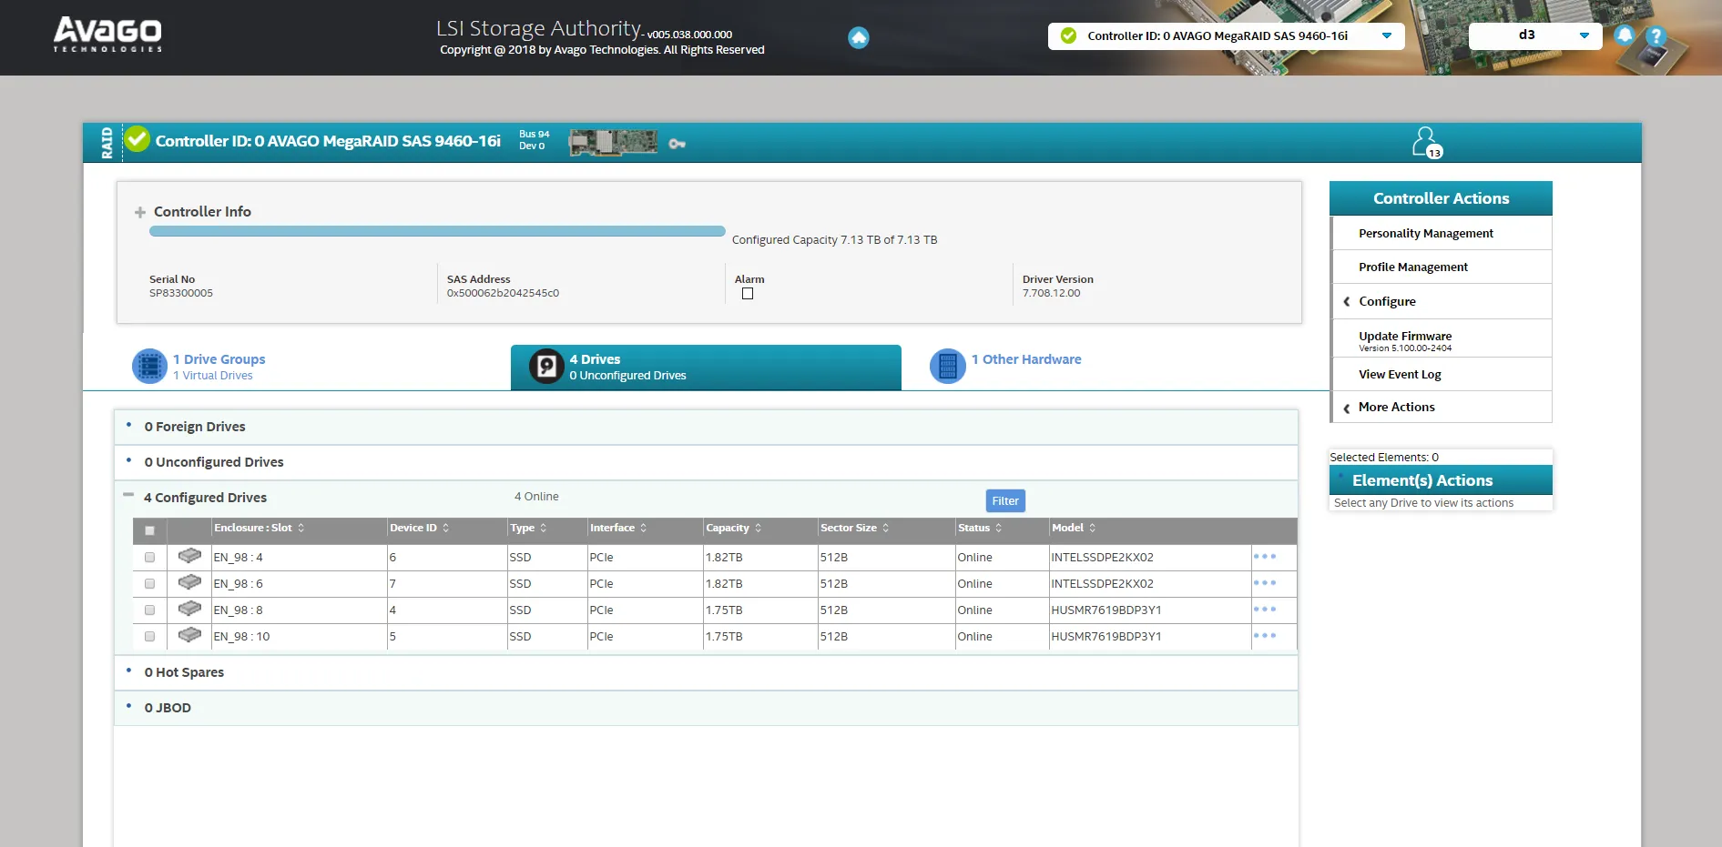Click the Filter button

(1004, 501)
